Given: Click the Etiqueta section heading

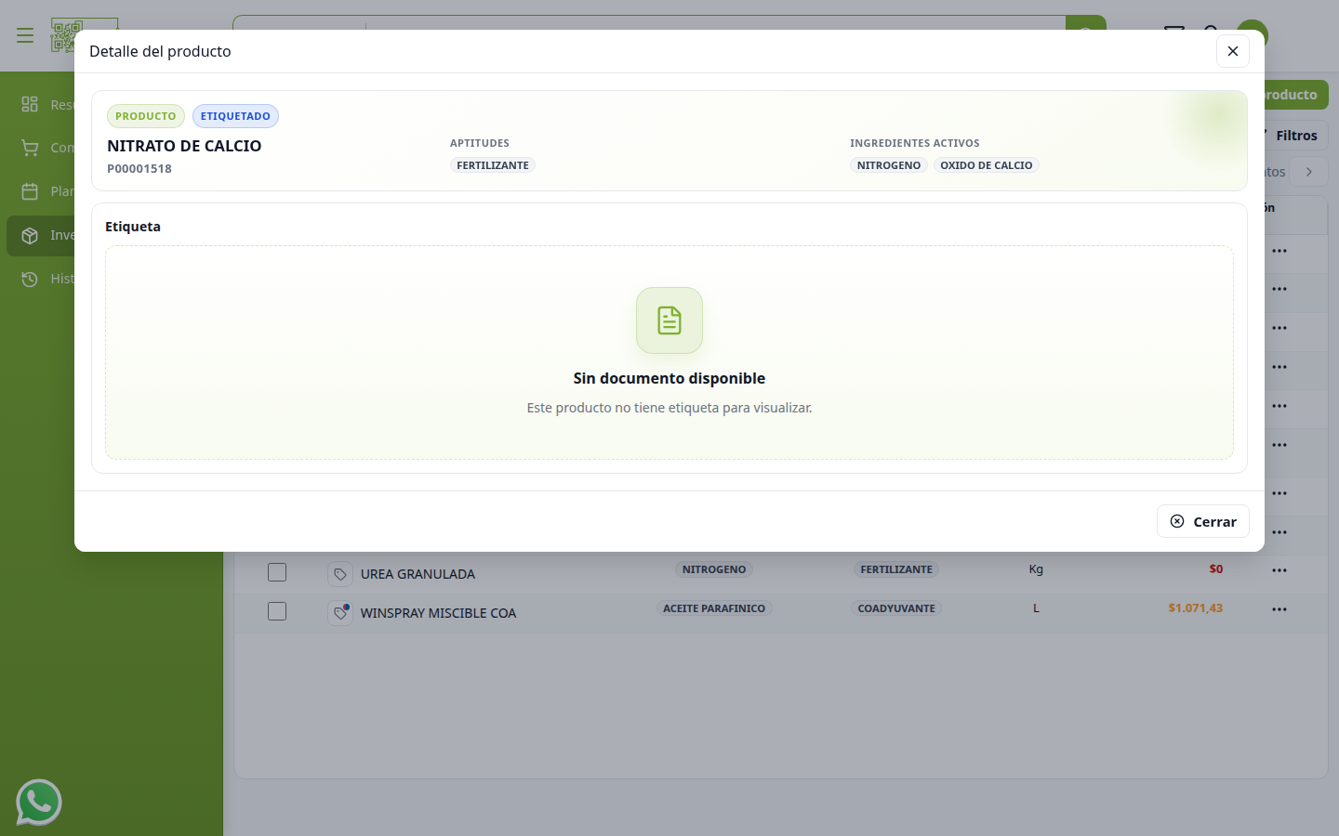Looking at the screenshot, I should coord(133,227).
